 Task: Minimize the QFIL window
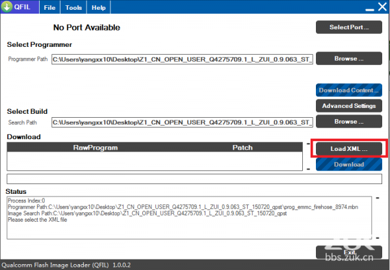370,10
